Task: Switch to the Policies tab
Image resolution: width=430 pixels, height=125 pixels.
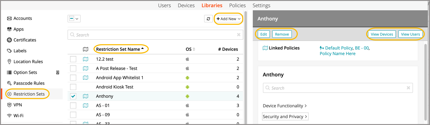Action: tap(237, 6)
